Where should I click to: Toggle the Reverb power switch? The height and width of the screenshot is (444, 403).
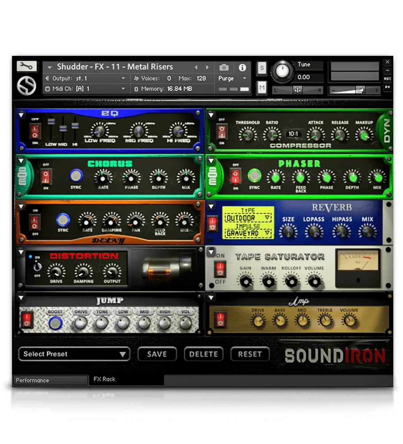[x=212, y=224]
